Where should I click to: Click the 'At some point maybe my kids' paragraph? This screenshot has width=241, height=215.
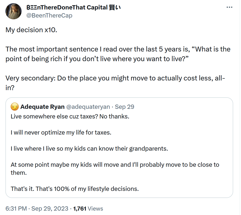tap(115, 168)
